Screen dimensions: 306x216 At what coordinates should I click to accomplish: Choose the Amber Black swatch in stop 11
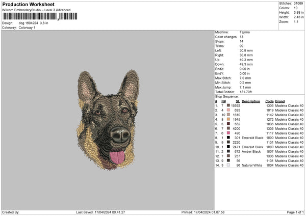[228, 151]
